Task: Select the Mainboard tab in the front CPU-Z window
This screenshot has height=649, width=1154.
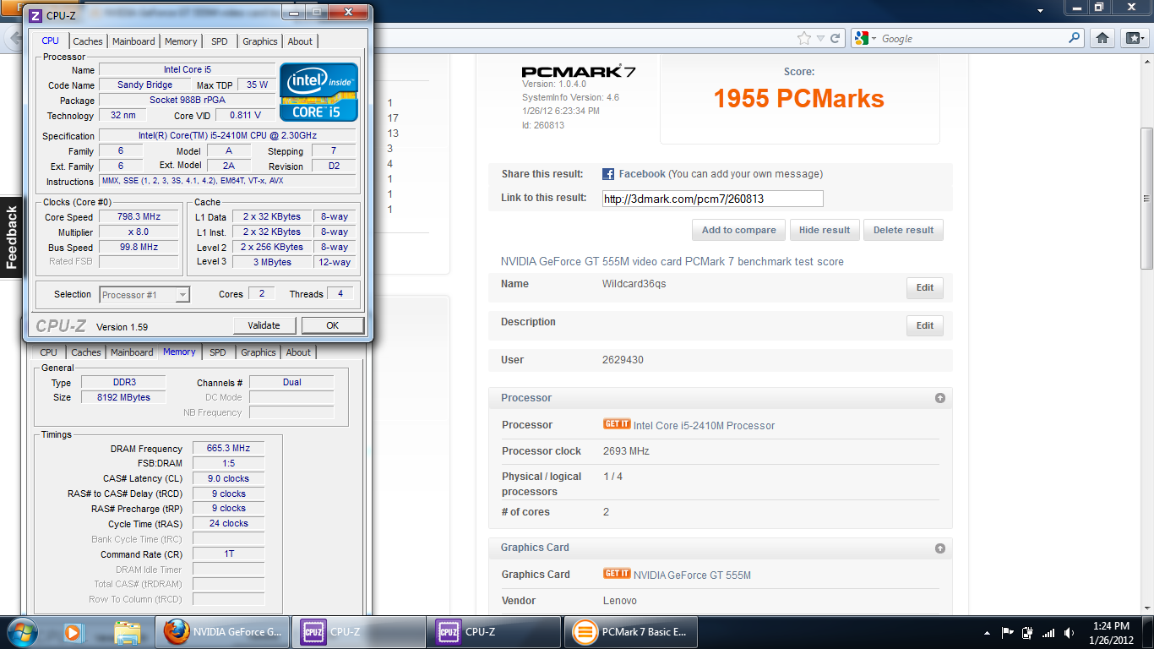Action: click(x=133, y=41)
